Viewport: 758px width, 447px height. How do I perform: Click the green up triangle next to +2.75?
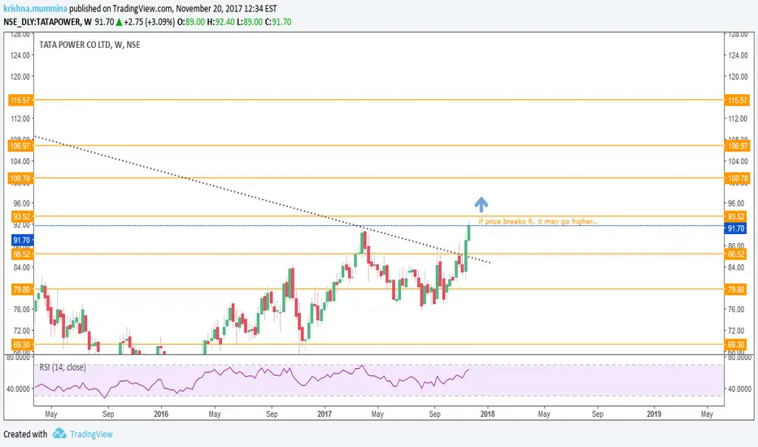119,22
